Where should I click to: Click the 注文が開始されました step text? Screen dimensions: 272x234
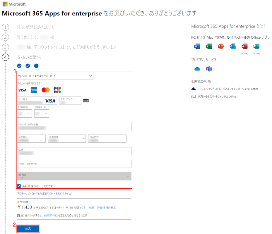[x=36, y=27]
